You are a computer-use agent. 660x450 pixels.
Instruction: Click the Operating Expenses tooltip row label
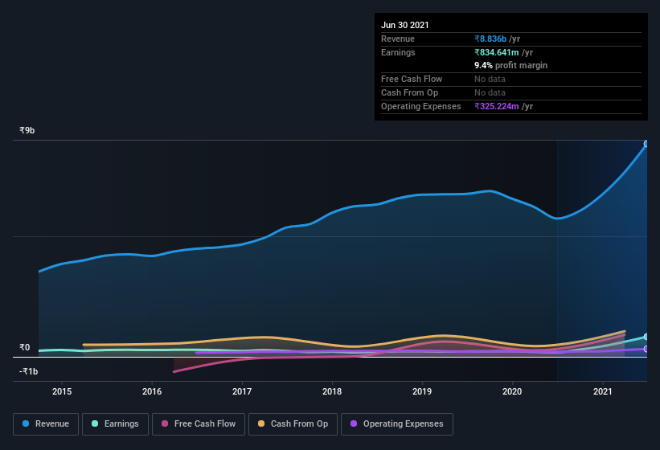click(421, 106)
